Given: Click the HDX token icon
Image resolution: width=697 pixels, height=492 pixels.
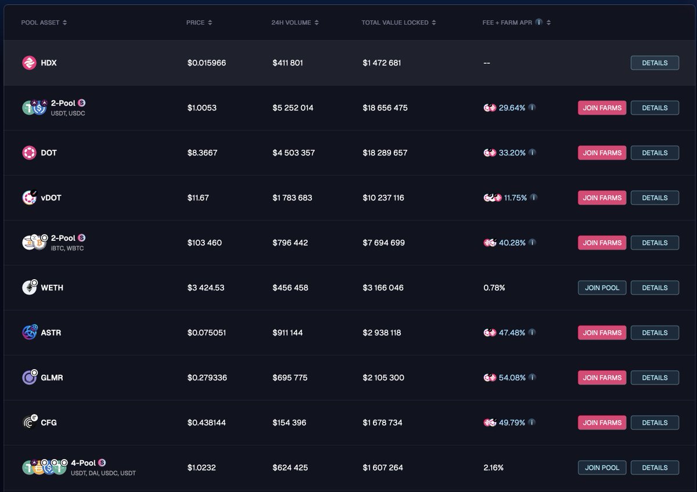Looking at the screenshot, I should coord(29,63).
